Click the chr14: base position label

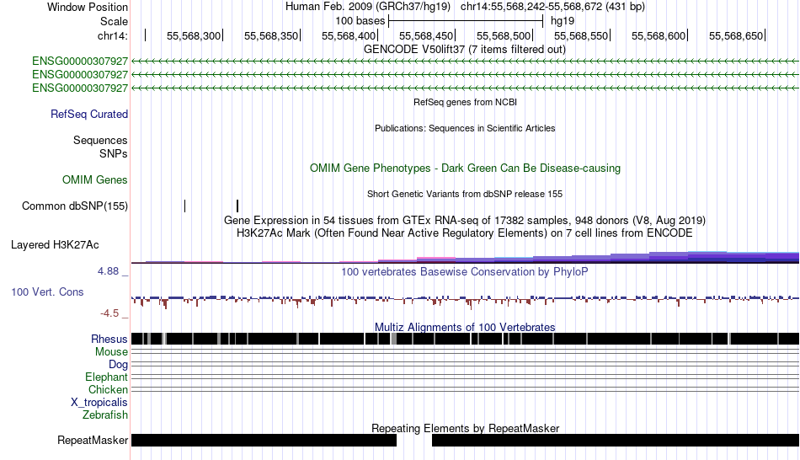pyautogui.click(x=113, y=35)
